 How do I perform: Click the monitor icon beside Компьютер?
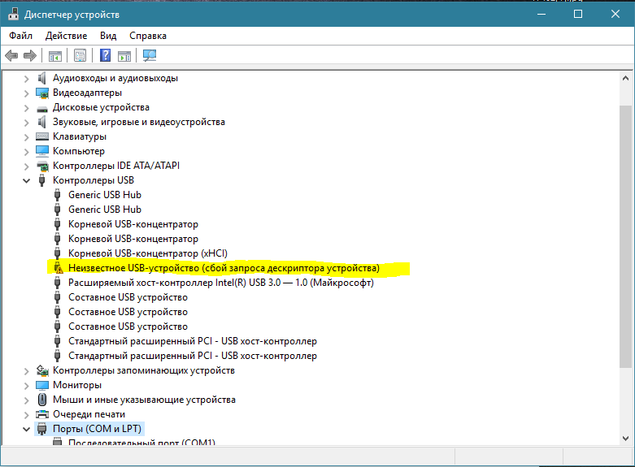pyautogui.click(x=42, y=151)
